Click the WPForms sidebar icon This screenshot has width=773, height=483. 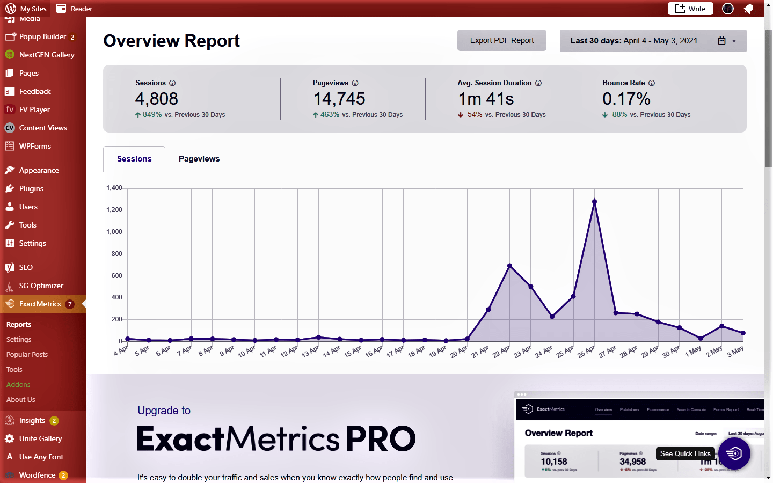[10, 146]
